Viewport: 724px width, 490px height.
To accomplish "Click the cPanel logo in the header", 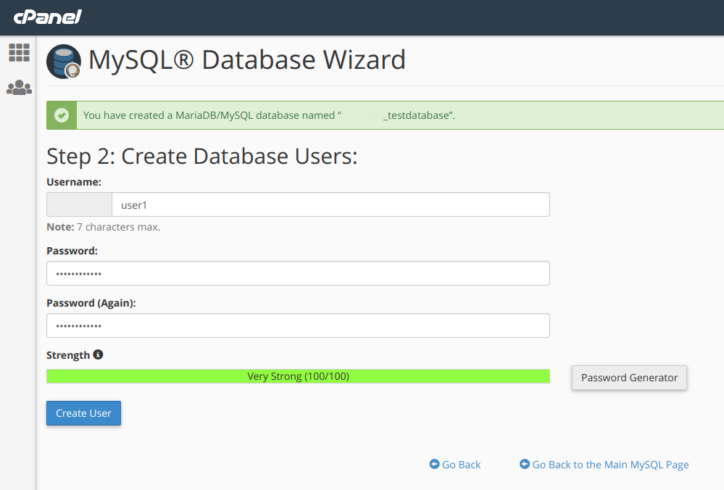I will coord(46,17).
